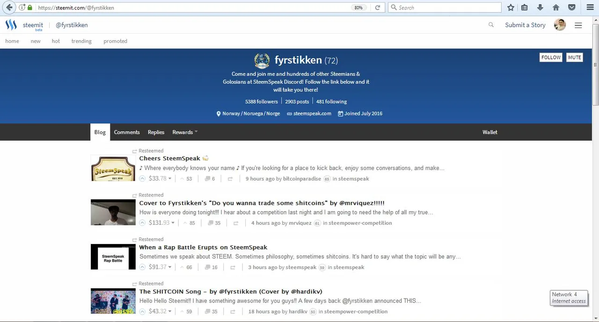599x322 pixels.
Task: Upvote the SHITCOIN Song post
Action: 142,311
